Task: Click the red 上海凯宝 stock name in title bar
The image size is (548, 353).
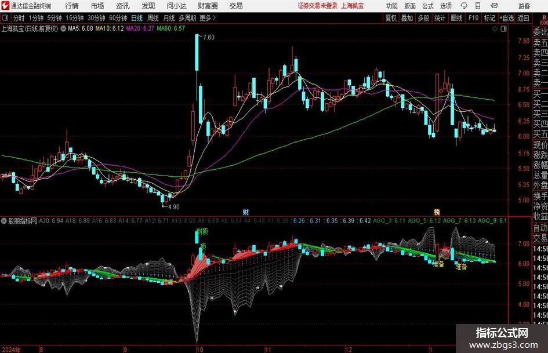Action: [x=353, y=6]
